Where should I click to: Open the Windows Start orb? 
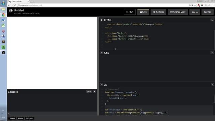click(3, 3)
